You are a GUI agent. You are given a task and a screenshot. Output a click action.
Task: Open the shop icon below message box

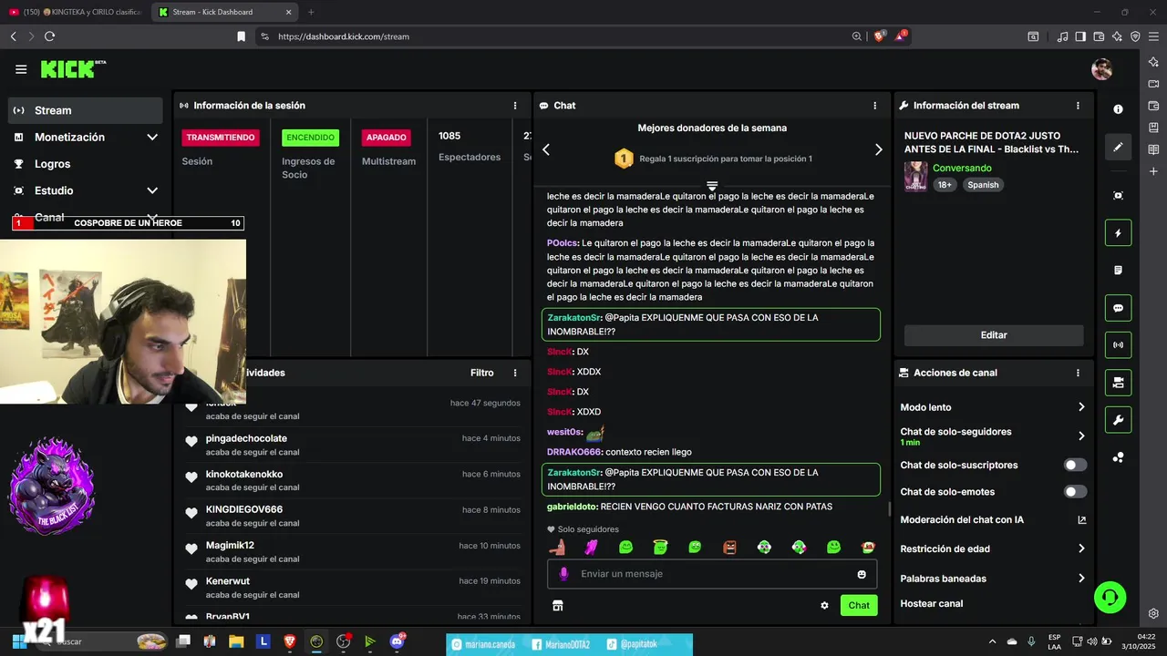[558, 605]
